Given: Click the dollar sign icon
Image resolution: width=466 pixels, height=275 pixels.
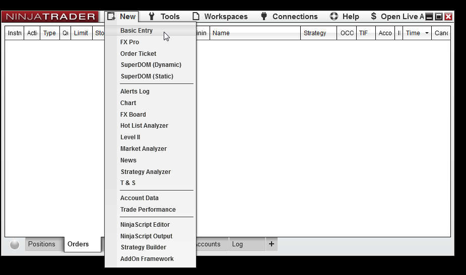Looking at the screenshot, I should [374, 16].
